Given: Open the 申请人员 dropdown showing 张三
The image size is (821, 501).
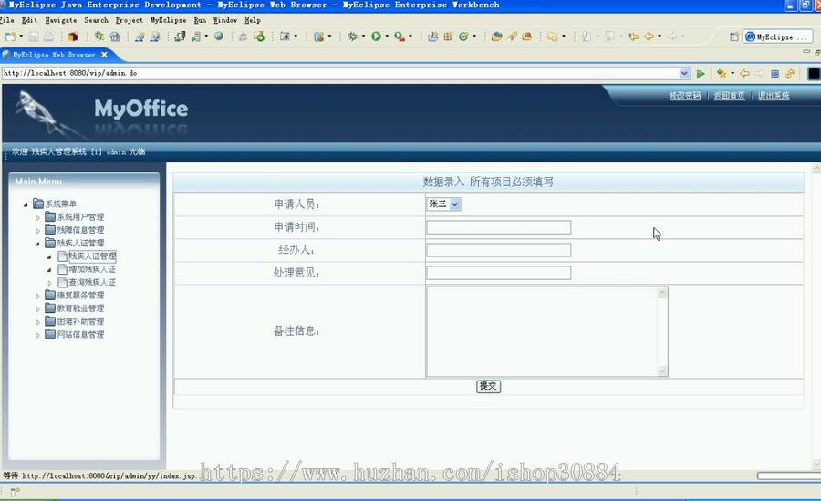Looking at the screenshot, I should click(x=455, y=204).
